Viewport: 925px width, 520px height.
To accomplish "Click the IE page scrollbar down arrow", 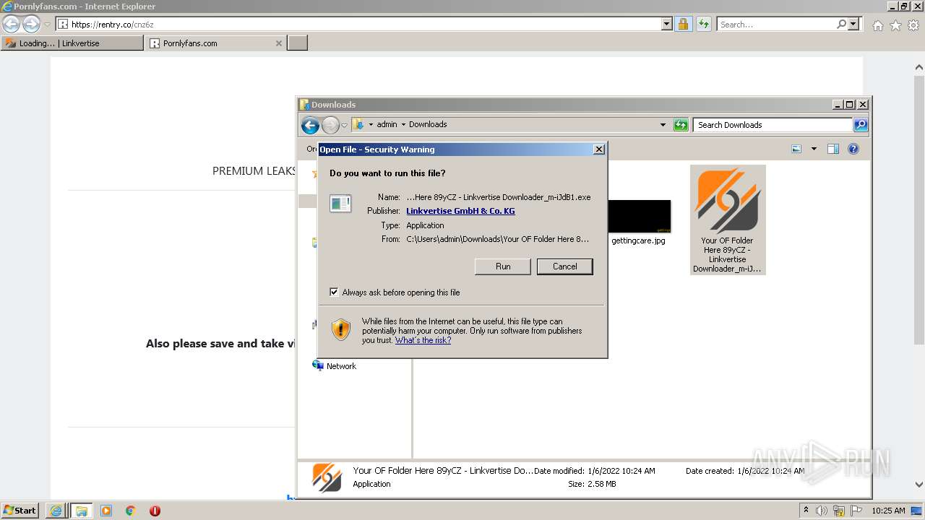I will (919, 485).
